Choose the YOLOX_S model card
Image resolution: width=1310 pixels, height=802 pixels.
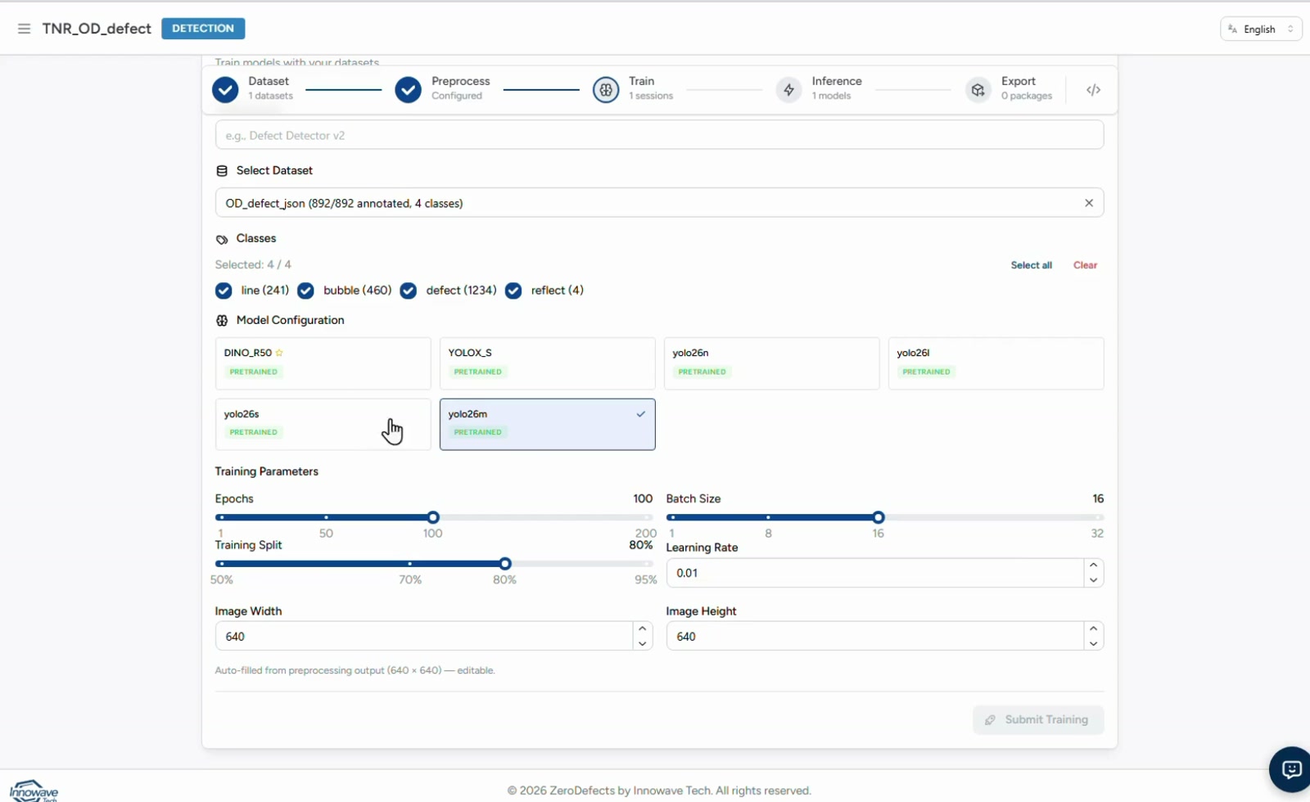click(x=547, y=363)
